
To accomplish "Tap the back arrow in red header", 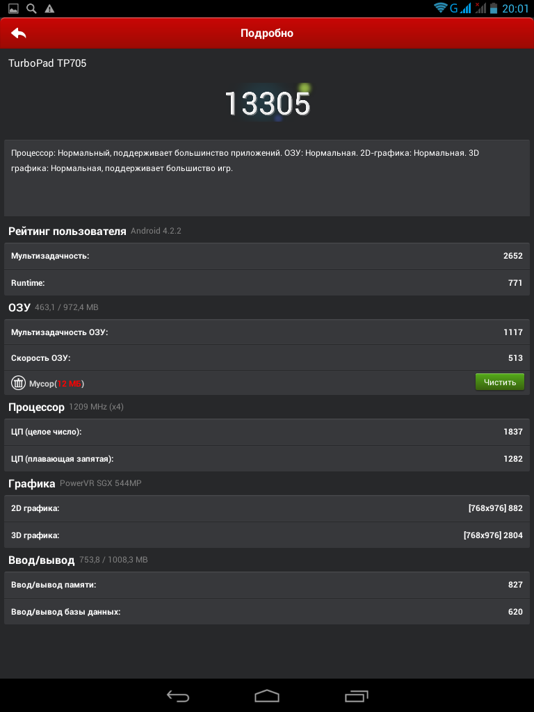I will (19, 33).
